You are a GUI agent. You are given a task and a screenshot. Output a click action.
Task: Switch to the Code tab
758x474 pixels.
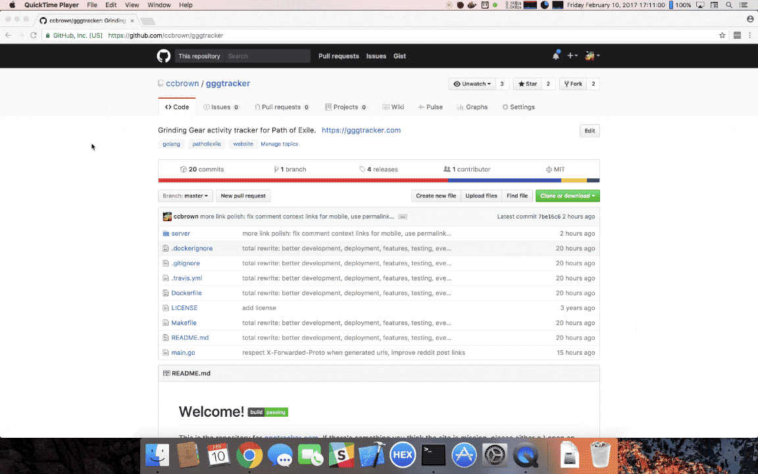(x=177, y=107)
